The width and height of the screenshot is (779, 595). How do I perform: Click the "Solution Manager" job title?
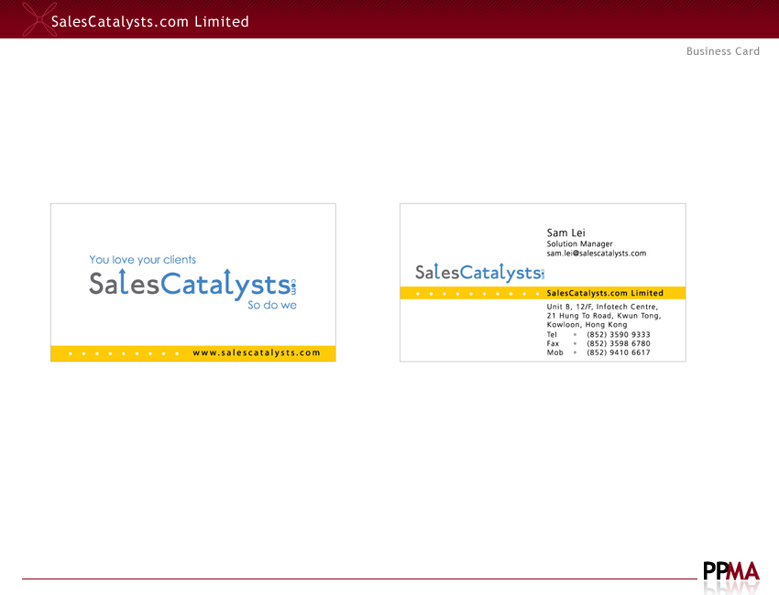coord(580,243)
